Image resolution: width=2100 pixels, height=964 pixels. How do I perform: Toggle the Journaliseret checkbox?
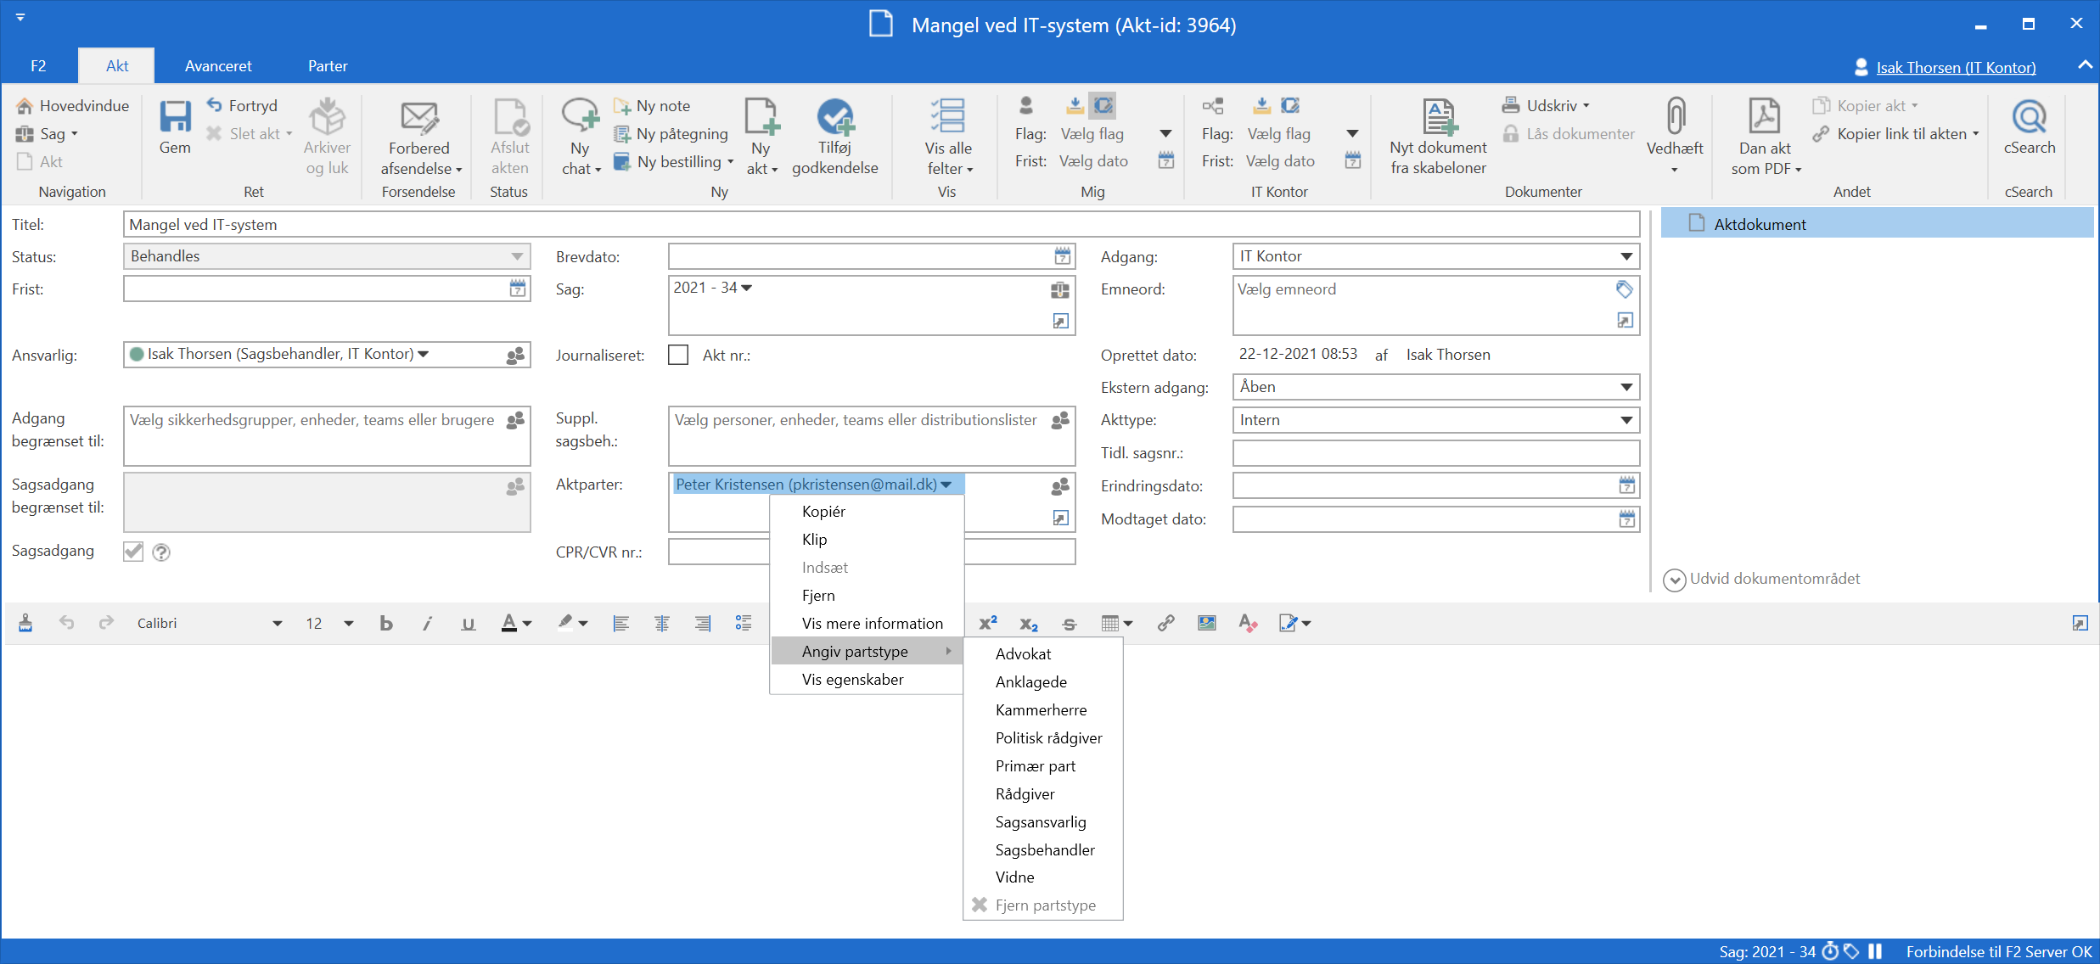coord(678,355)
